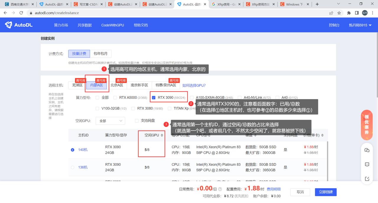Bookmark this page with the star icon
Image resolution: width=378 pixels, height=203 pixels.
[339, 13]
